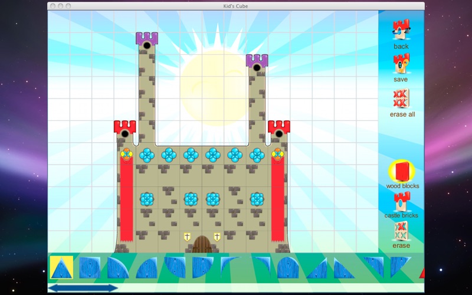Minimize the Kid's Cube window
This screenshot has width=472, height=295.
[61, 6]
